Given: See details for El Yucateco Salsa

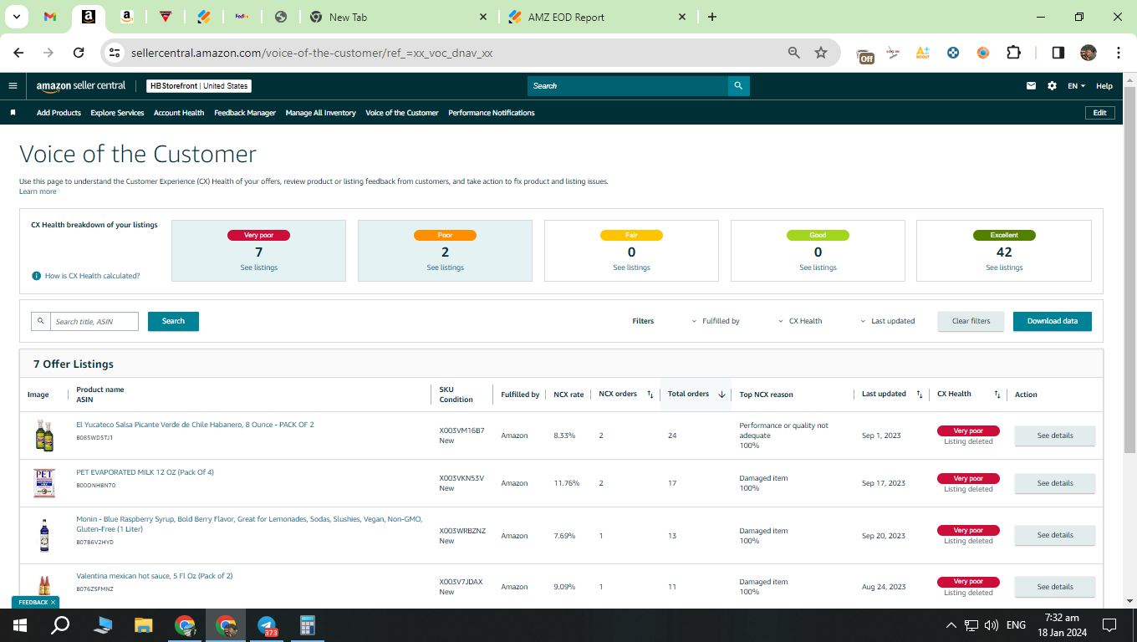Looking at the screenshot, I should pos(1055,436).
